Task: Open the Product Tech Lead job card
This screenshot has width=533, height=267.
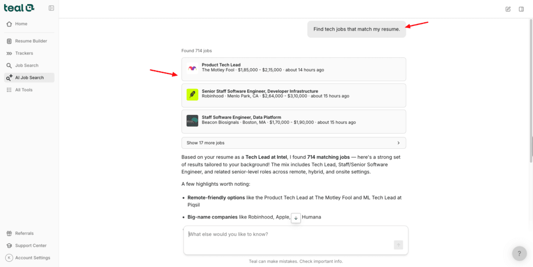Action: click(294, 69)
